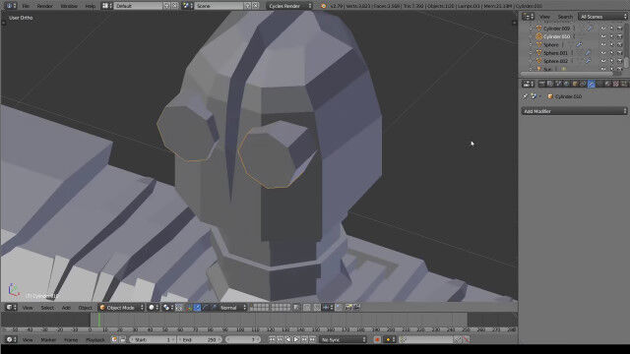Screen dimensions: 630x354
Task: Toggle the pin icon in properties context
Action: pyautogui.click(x=525, y=96)
